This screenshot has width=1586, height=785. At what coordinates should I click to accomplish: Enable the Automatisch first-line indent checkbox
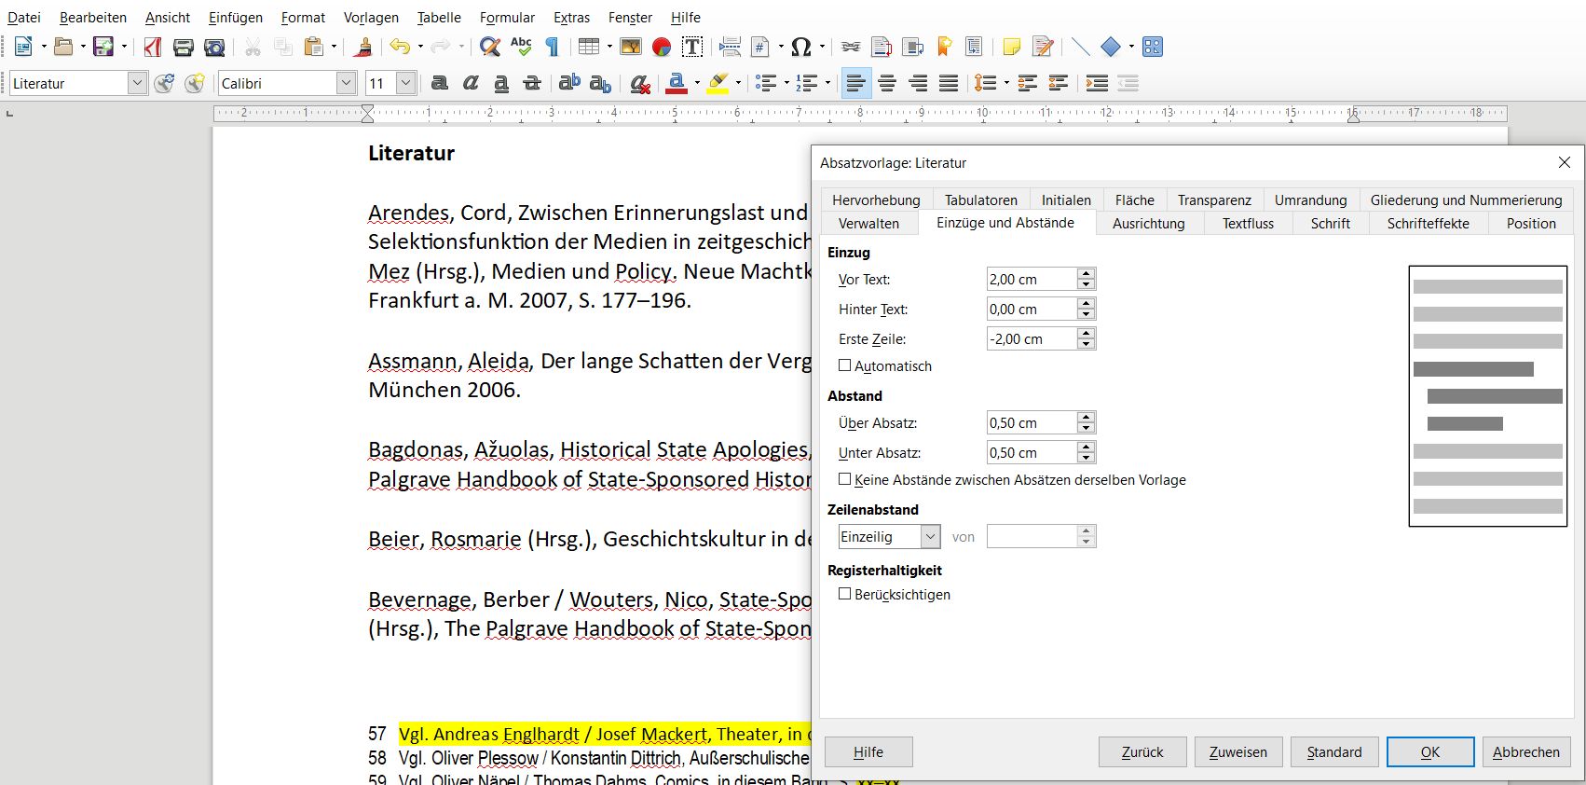(x=845, y=365)
